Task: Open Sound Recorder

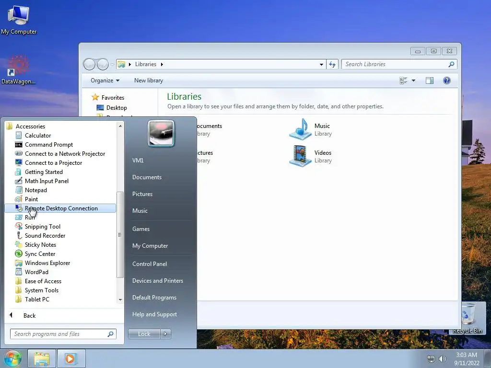Action: coord(45,235)
